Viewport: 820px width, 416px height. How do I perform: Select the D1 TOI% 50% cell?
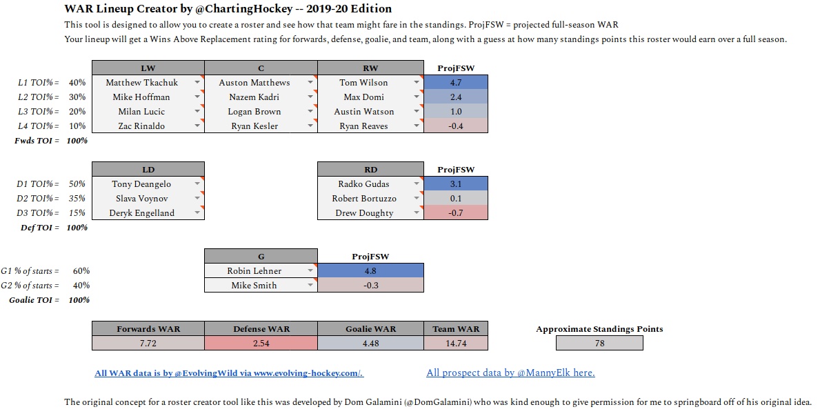pos(77,184)
